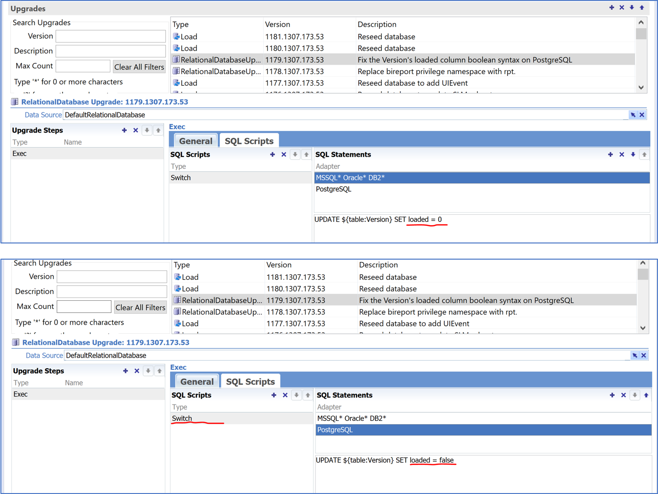
Task: Click the Clear All Filters button
Action: 139,66
